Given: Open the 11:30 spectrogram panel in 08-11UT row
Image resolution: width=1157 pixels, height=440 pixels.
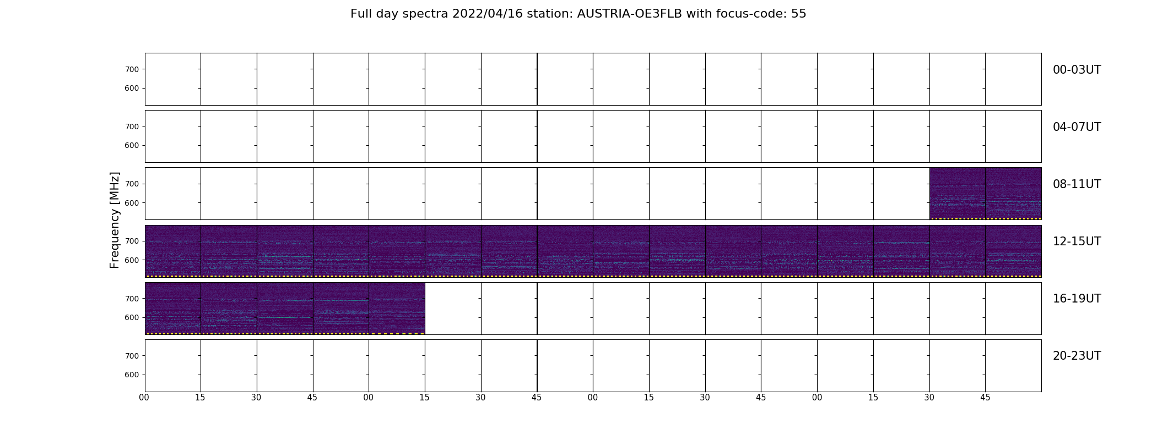Looking at the screenshot, I should tap(957, 194).
